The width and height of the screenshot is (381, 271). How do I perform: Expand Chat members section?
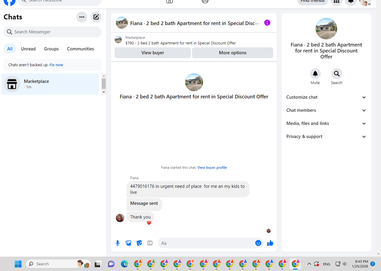coord(326,110)
